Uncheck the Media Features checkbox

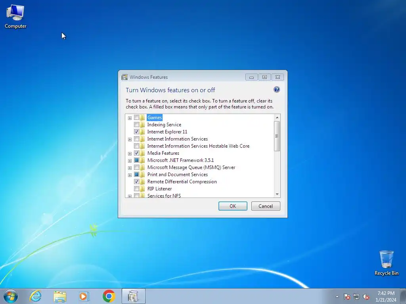coord(136,153)
